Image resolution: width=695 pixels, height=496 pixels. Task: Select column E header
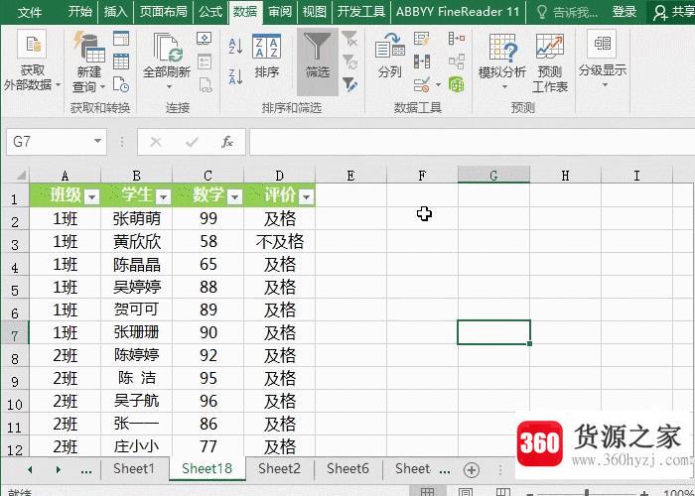[350, 176]
